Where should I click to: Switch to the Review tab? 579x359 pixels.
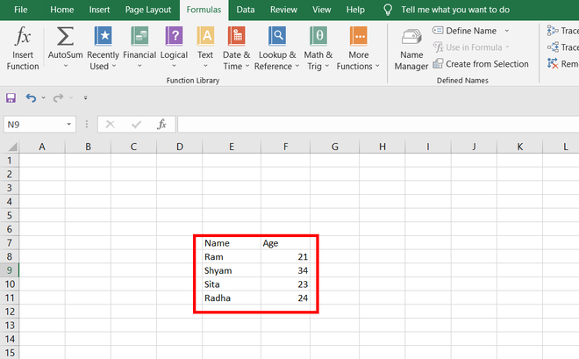pyautogui.click(x=283, y=10)
